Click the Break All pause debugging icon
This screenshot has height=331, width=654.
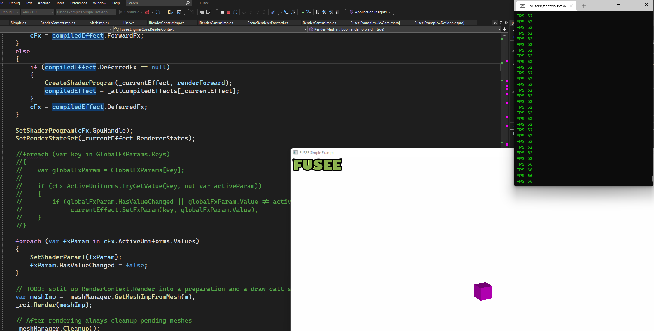coord(222,12)
